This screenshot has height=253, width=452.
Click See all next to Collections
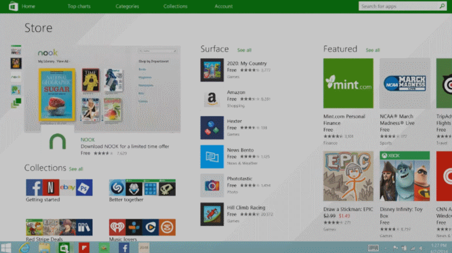tap(76, 169)
